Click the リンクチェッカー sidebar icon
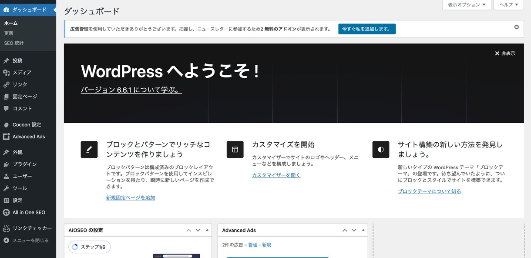 click(6, 228)
